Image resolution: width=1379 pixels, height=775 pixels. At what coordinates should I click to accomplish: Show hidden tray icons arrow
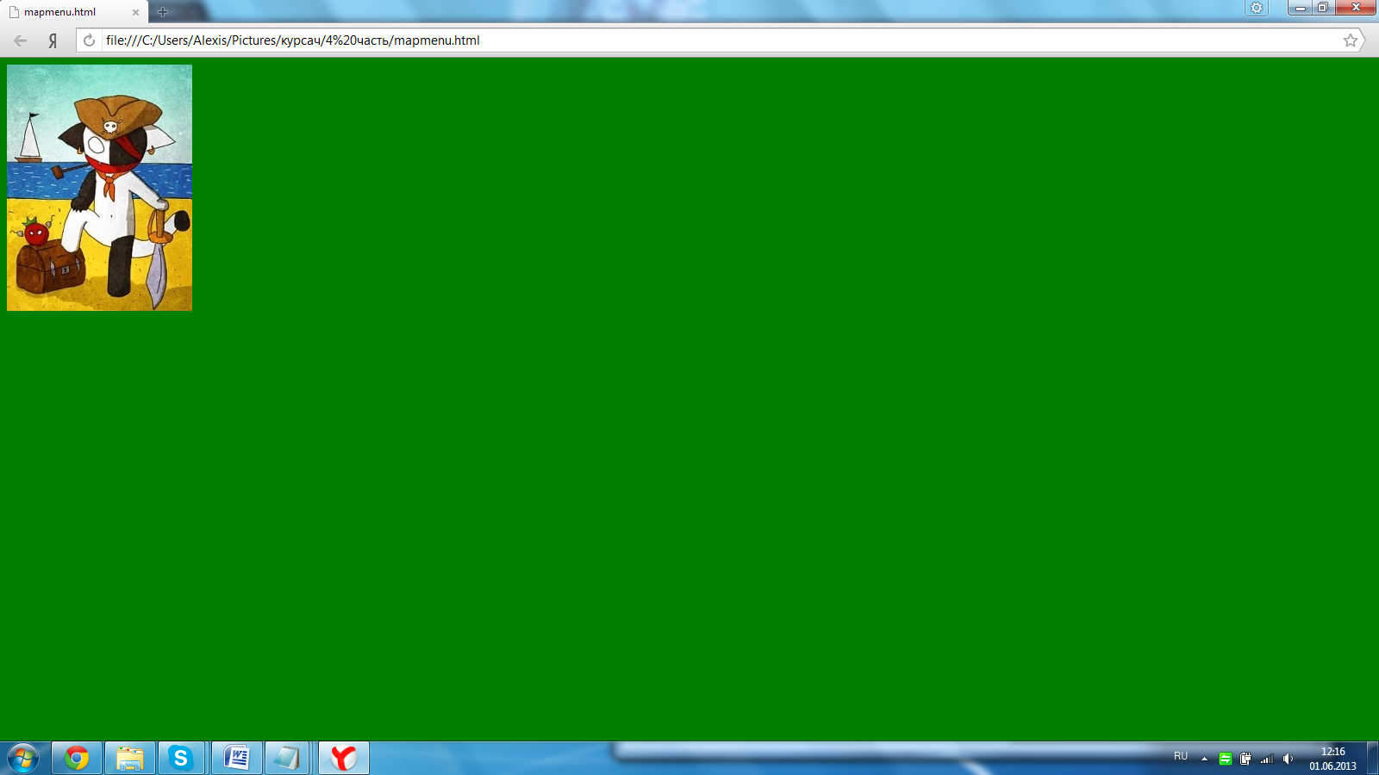[1204, 759]
